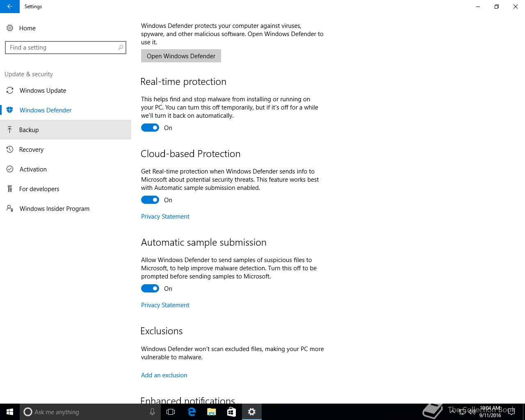This screenshot has width=525, height=420.
Task: Click the Windows Update refresh icon
Action: [10, 90]
